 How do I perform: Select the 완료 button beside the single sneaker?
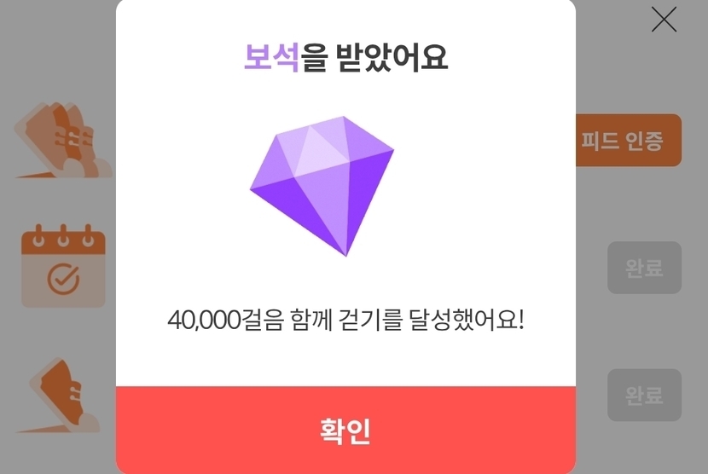click(x=644, y=395)
